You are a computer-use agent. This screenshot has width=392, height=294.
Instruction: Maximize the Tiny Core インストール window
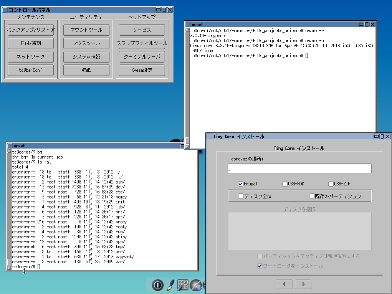pyautogui.click(x=382, y=137)
